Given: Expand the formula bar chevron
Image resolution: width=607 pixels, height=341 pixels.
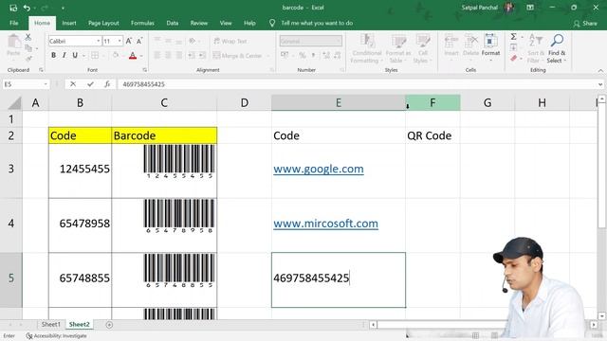Looking at the screenshot, I should (600, 84).
